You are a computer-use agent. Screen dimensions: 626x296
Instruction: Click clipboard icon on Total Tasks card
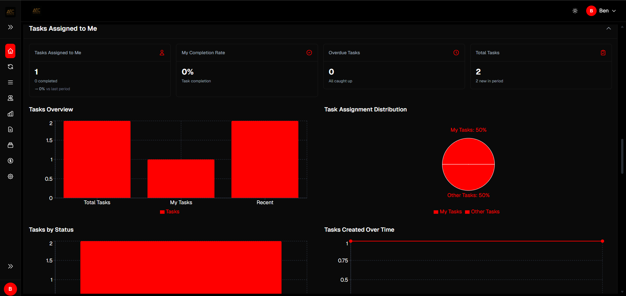pyautogui.click(x=603, y=53)
